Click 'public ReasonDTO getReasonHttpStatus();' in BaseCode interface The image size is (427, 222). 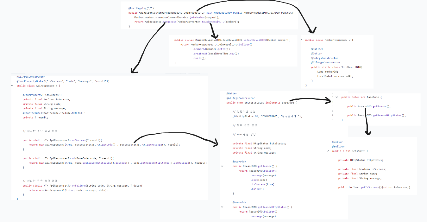pyautogui.click(x=376, y=116)
